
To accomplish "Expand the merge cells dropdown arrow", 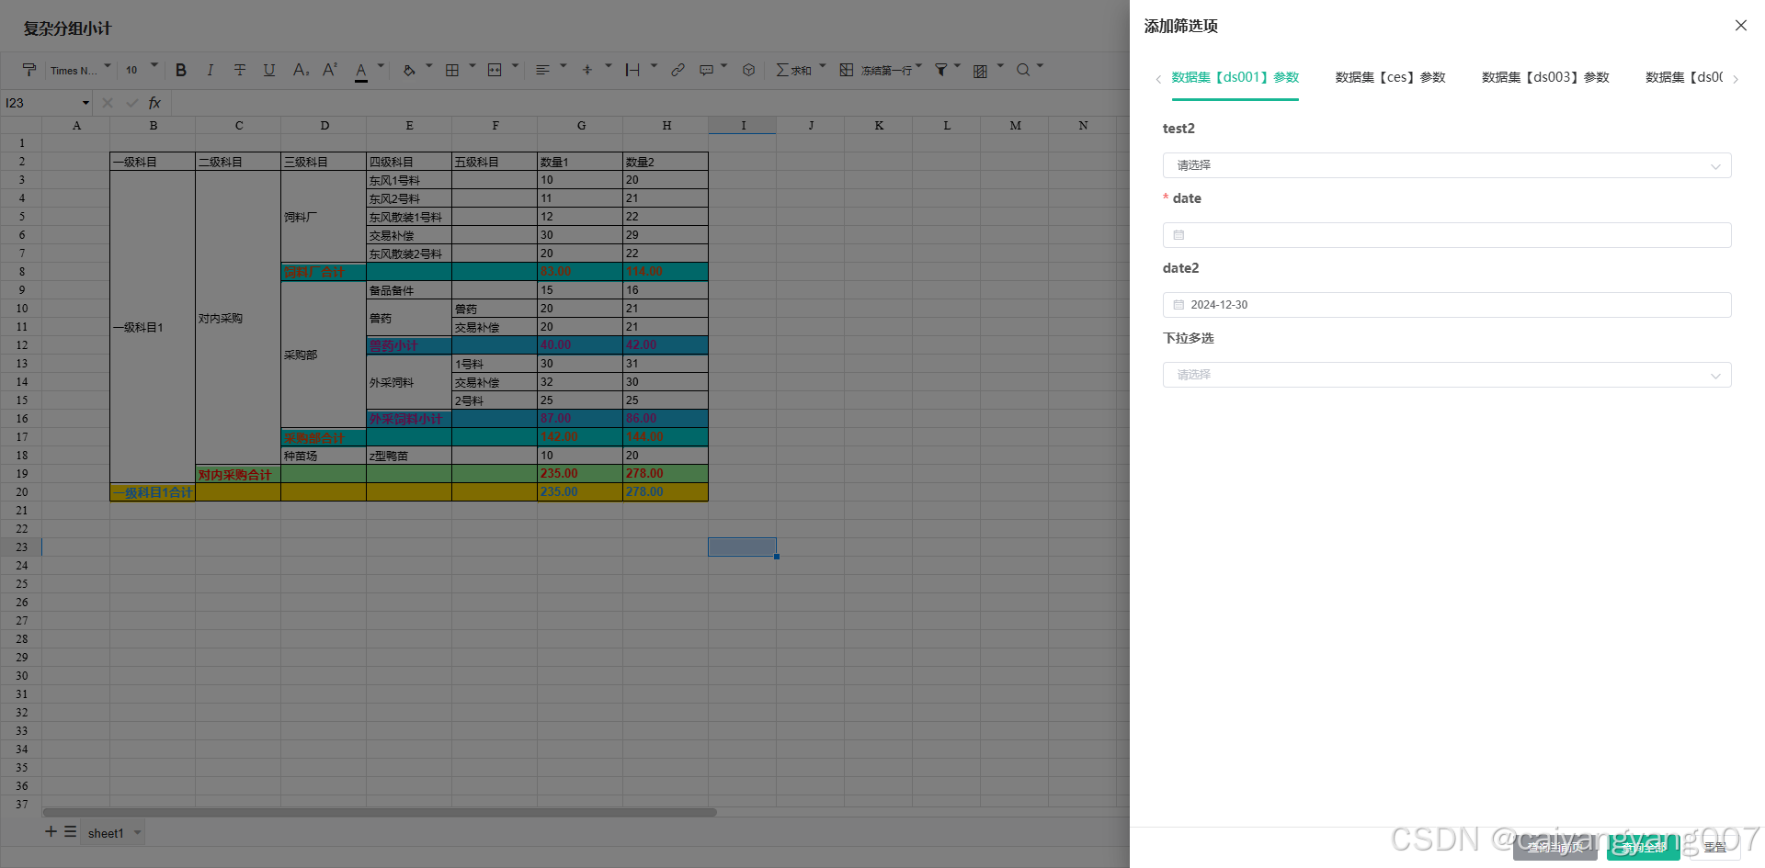I will point(515,66).
